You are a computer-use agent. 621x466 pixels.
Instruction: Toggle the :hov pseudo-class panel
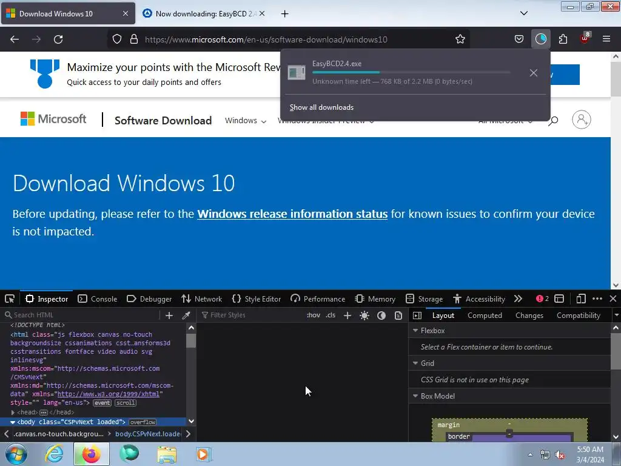[x=314, y=315]
